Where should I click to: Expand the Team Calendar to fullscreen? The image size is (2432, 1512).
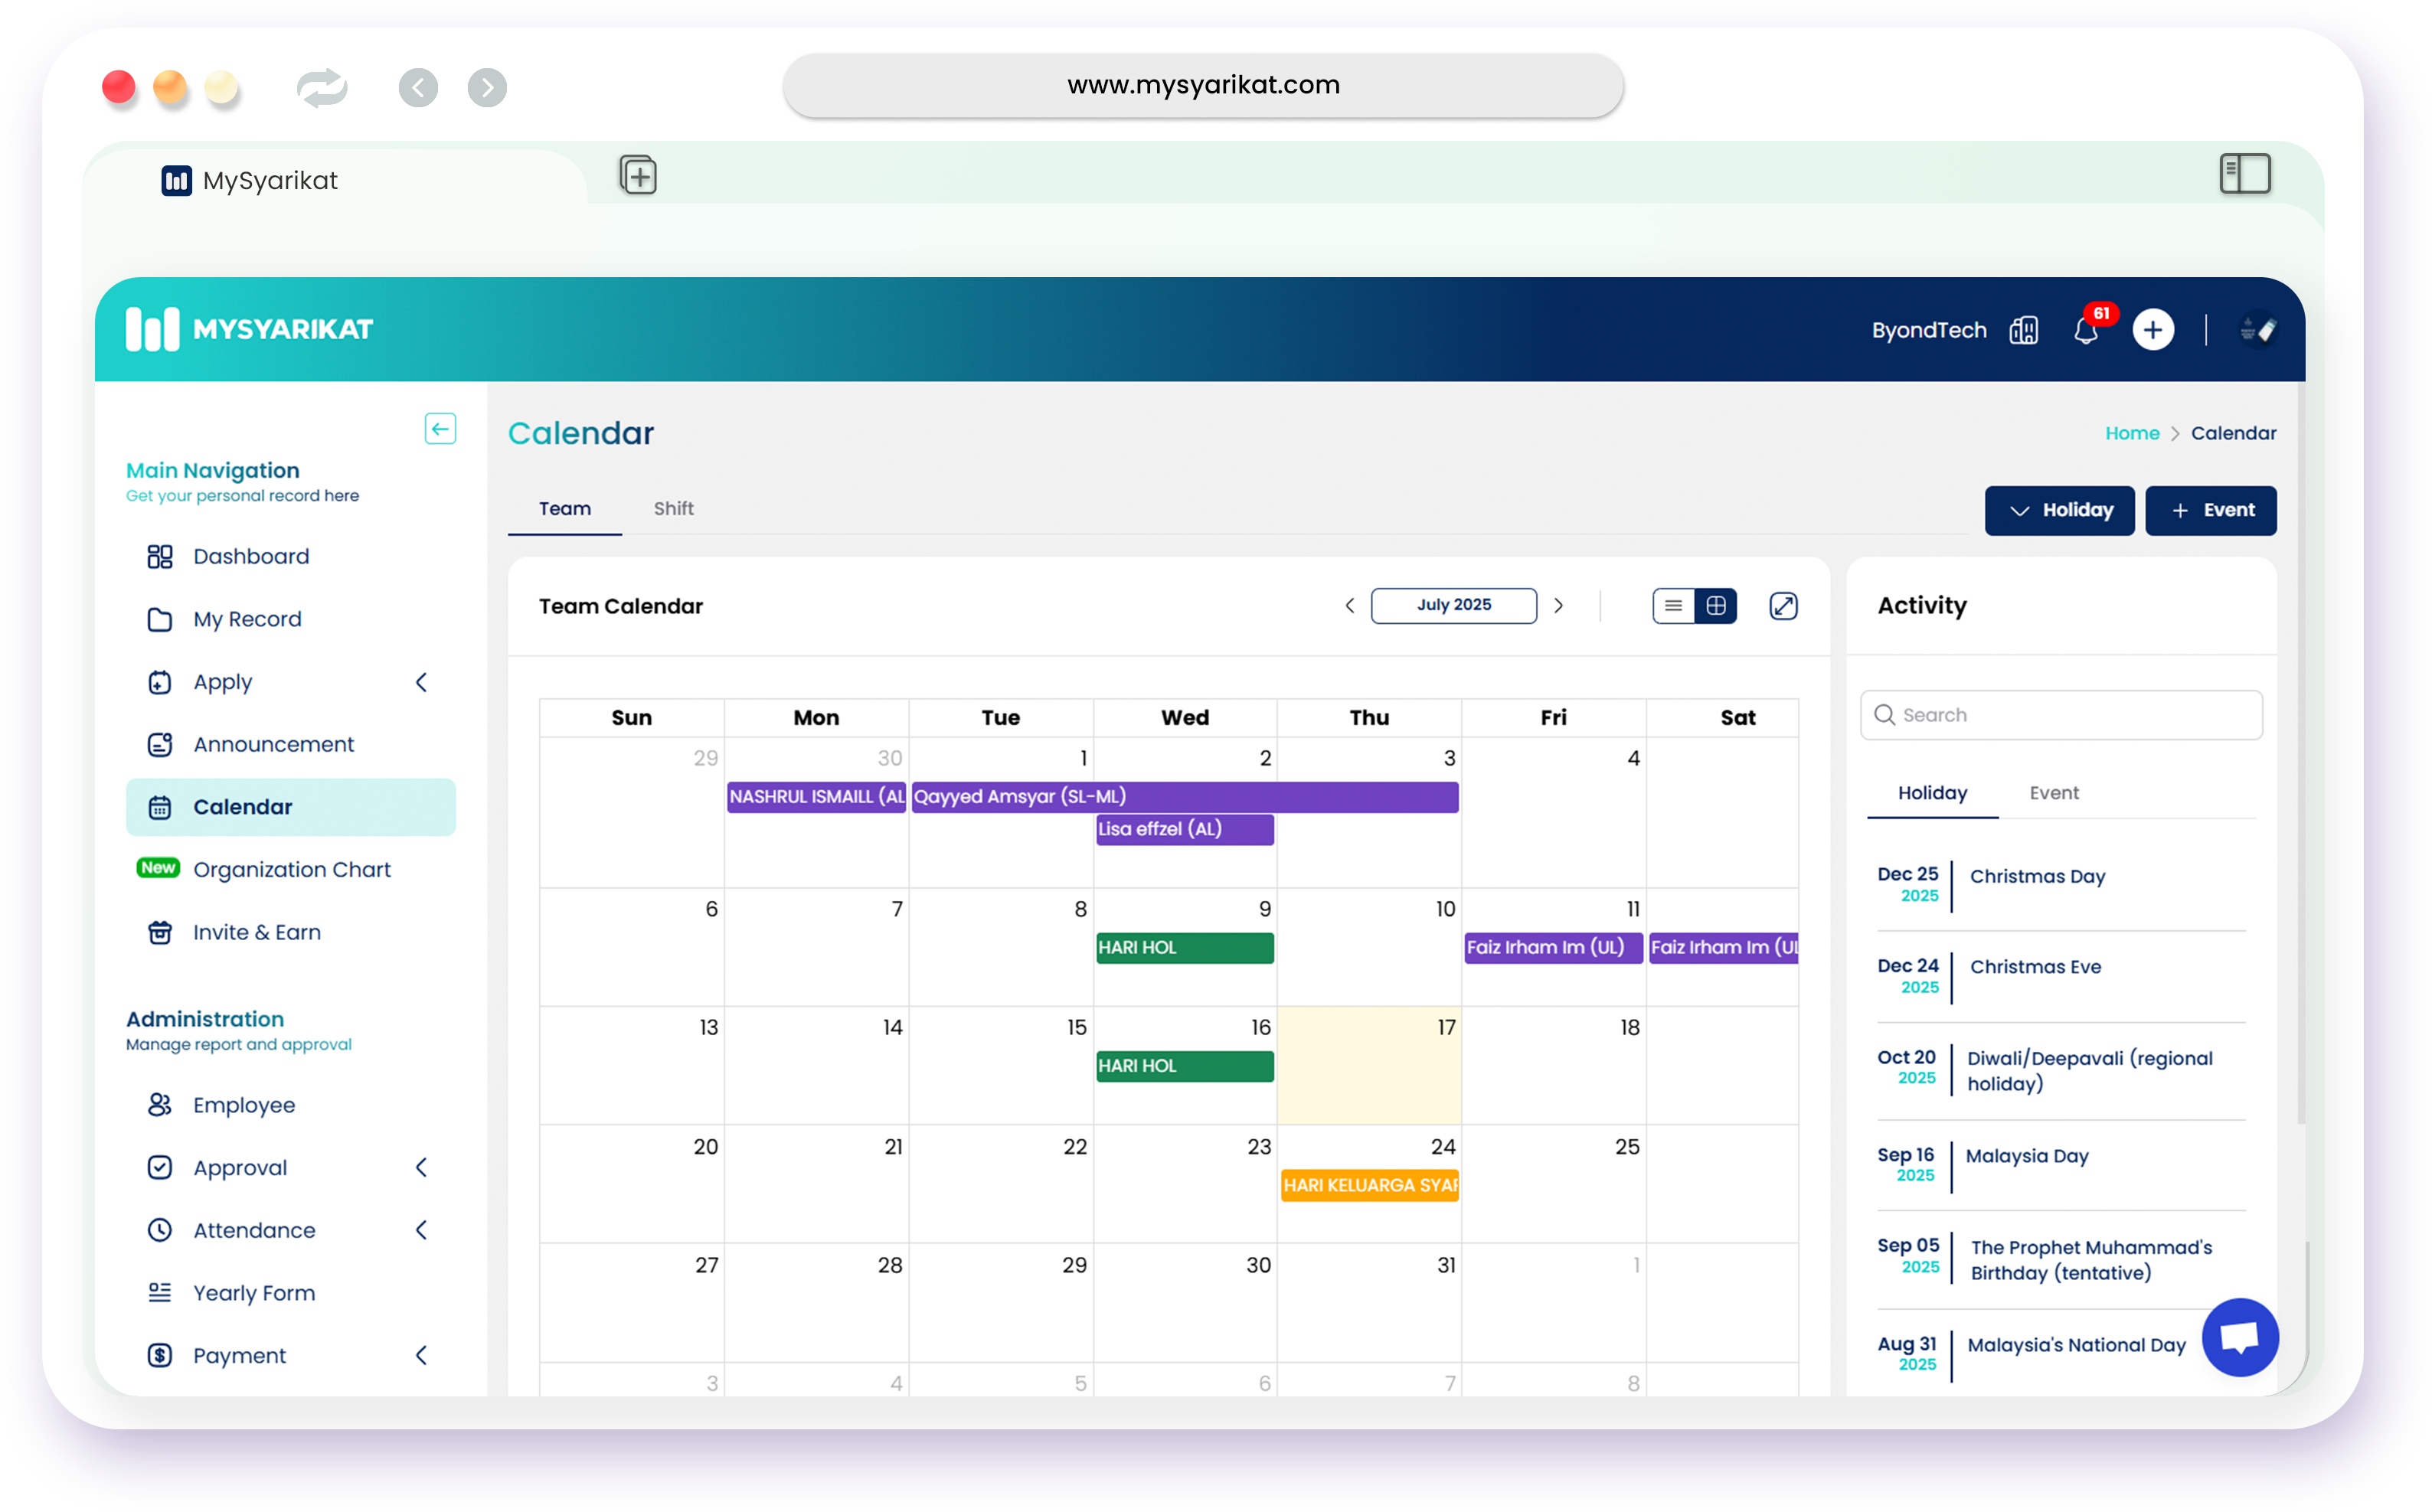pyautogui.click(x=1784, y=606)
